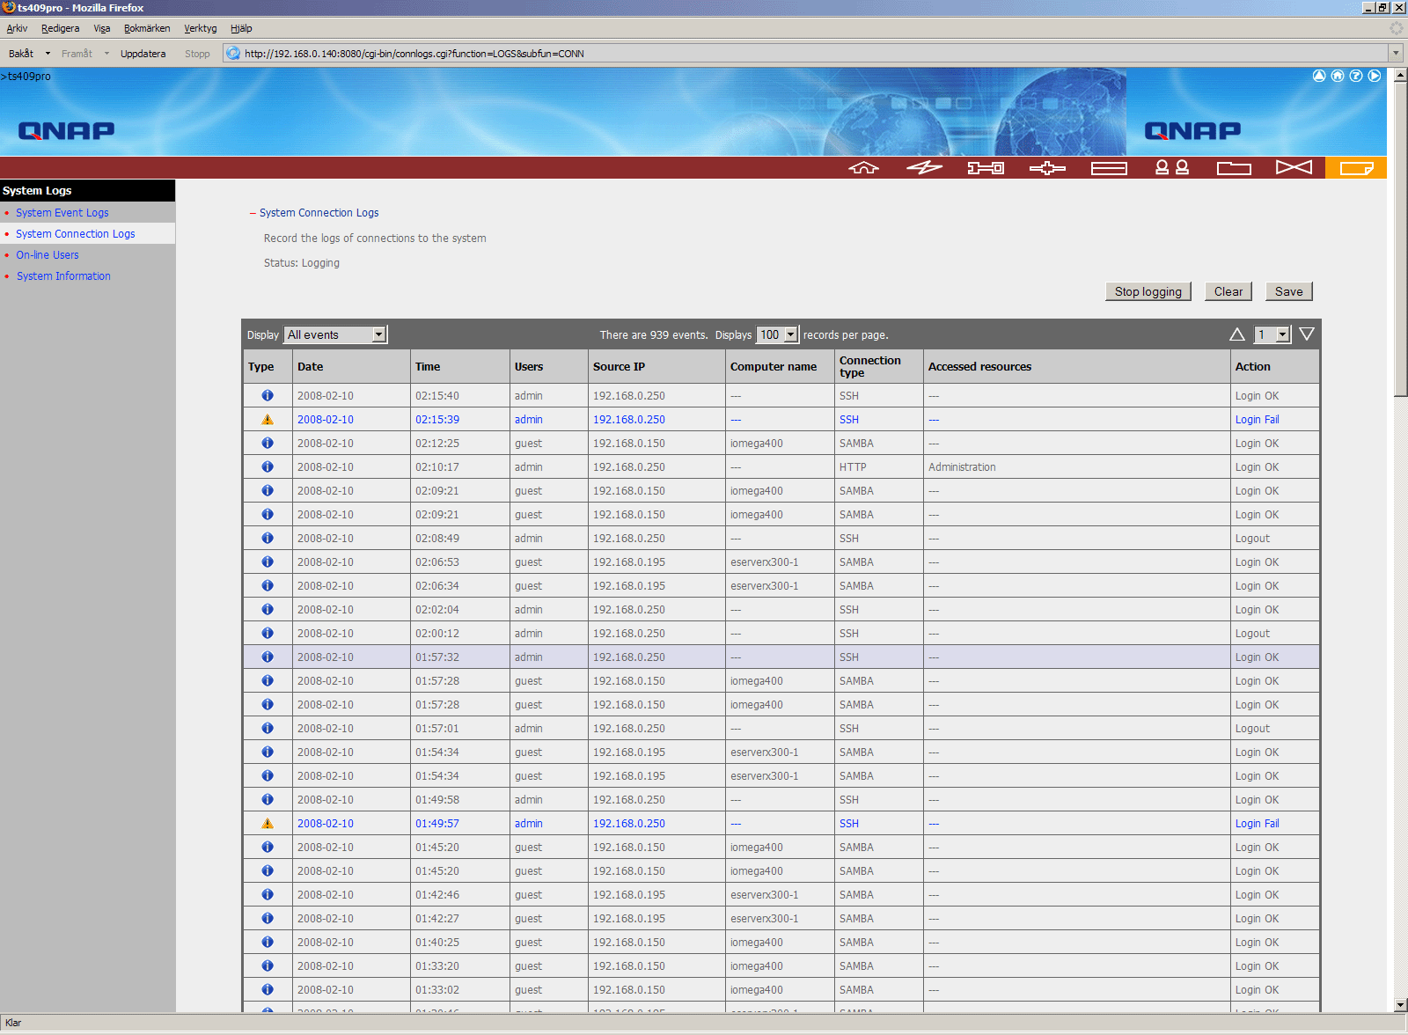Open the Bokmärken menu
The width and height of the screenshot is (1408, 1035).
[147, 28]
